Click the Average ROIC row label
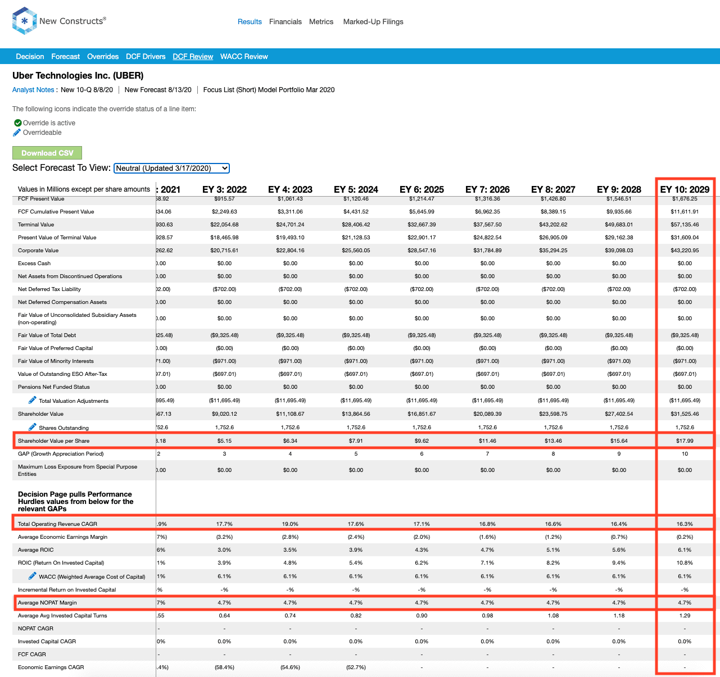 (36, 550)
